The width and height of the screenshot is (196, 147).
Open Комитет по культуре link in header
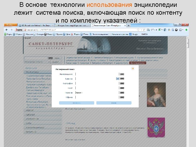tap(149, 41)
